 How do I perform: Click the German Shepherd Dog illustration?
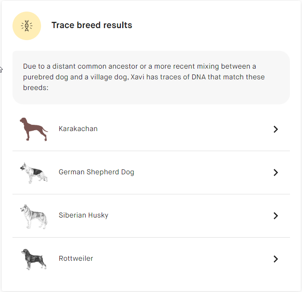coord(33,173)
